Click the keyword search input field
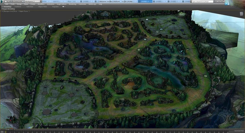 [x=202, y=2]
